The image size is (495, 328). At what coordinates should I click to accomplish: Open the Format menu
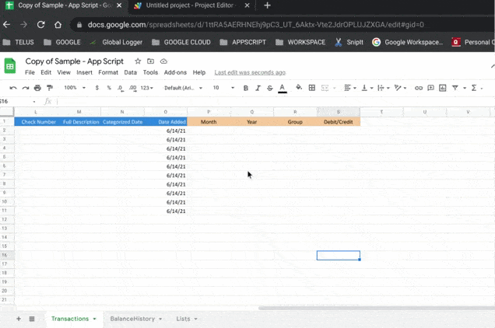click(108, 72)
